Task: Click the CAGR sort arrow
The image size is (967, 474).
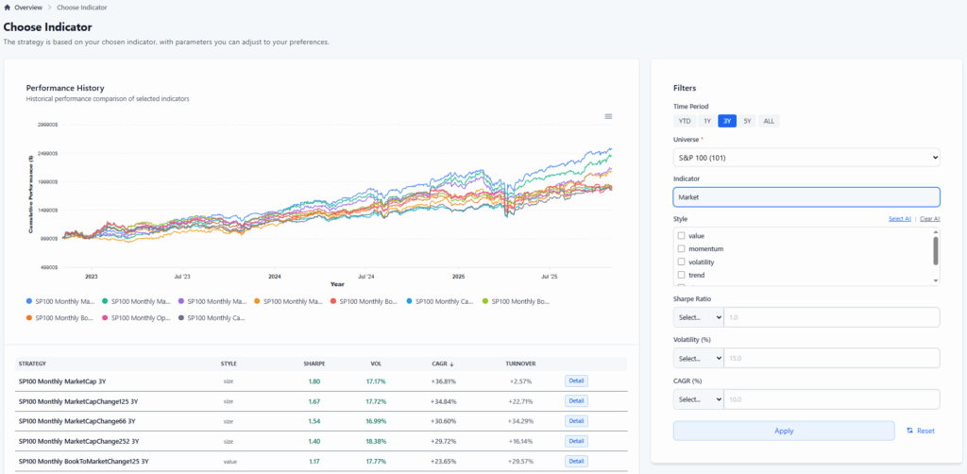Action: click(x=453, y=363)
